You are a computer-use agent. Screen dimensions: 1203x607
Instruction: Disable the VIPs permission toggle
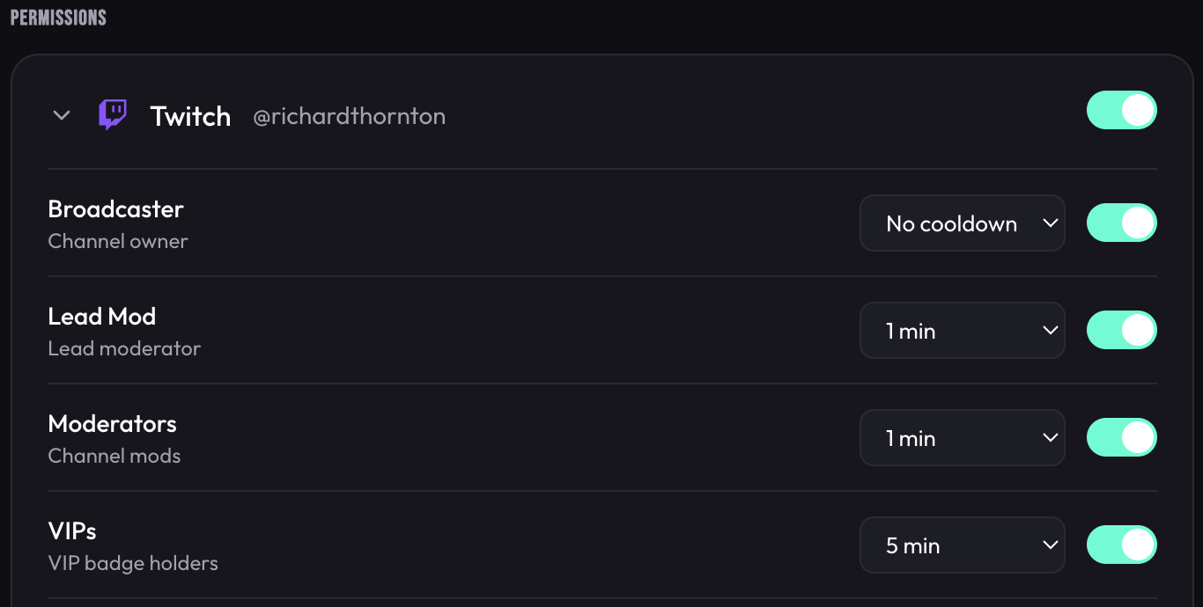tap(1121, 545)
